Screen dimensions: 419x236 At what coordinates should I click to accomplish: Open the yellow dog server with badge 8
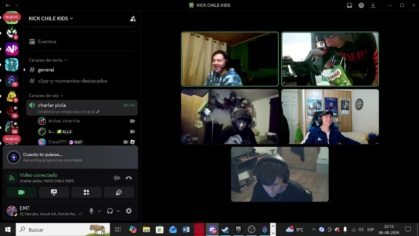coord(12,96)
